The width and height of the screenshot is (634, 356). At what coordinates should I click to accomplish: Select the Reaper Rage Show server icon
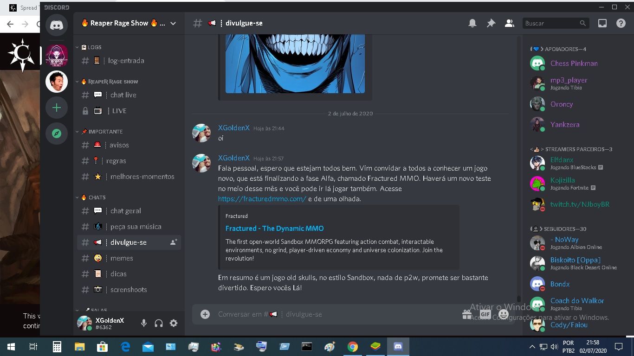(57, 56)
